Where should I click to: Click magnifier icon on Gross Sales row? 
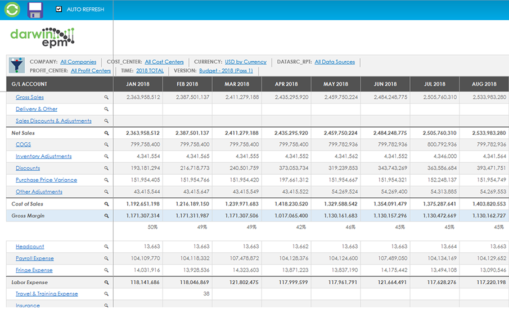pyautogui.click(x=106, y=97)
